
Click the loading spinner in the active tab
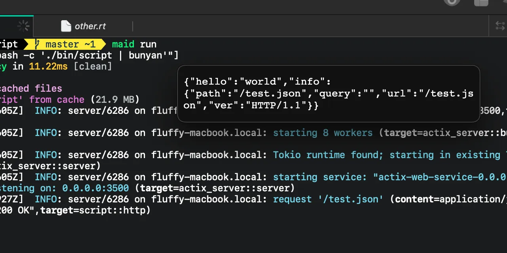pyautogui.click(x=23, y=26)
